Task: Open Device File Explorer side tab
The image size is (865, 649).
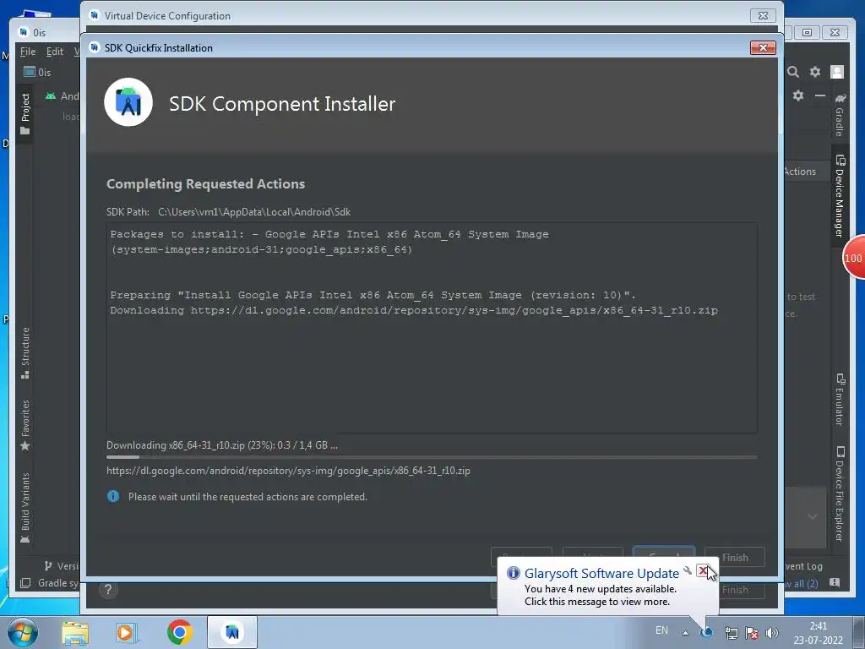Action: point(840,494)
